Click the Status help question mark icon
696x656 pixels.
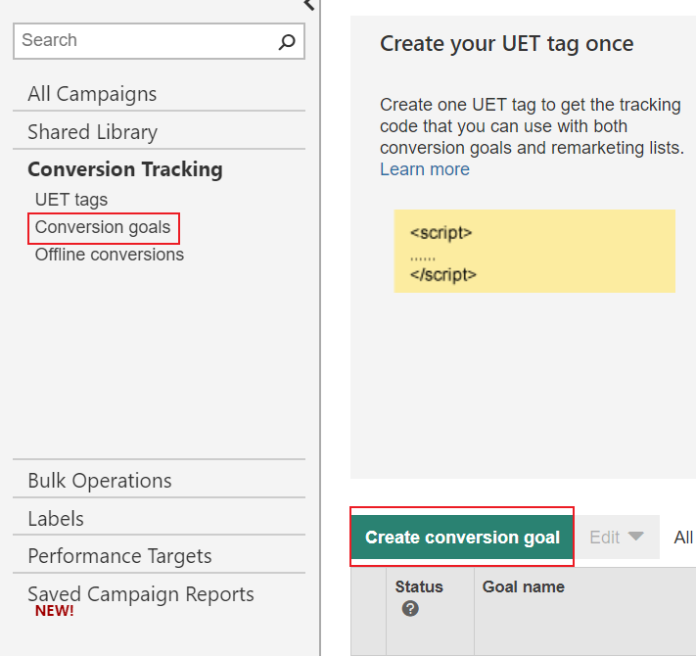tap(410, 609)
